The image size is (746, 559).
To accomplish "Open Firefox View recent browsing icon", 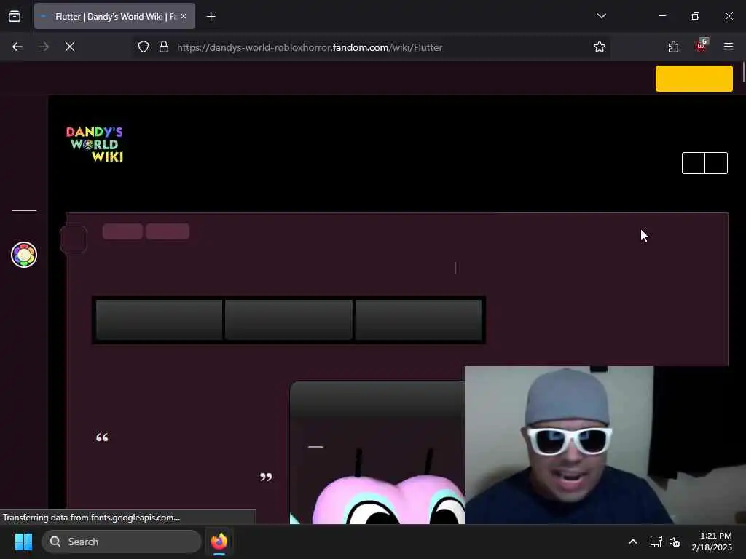I will pyautogui.click(x=15, y=17).
